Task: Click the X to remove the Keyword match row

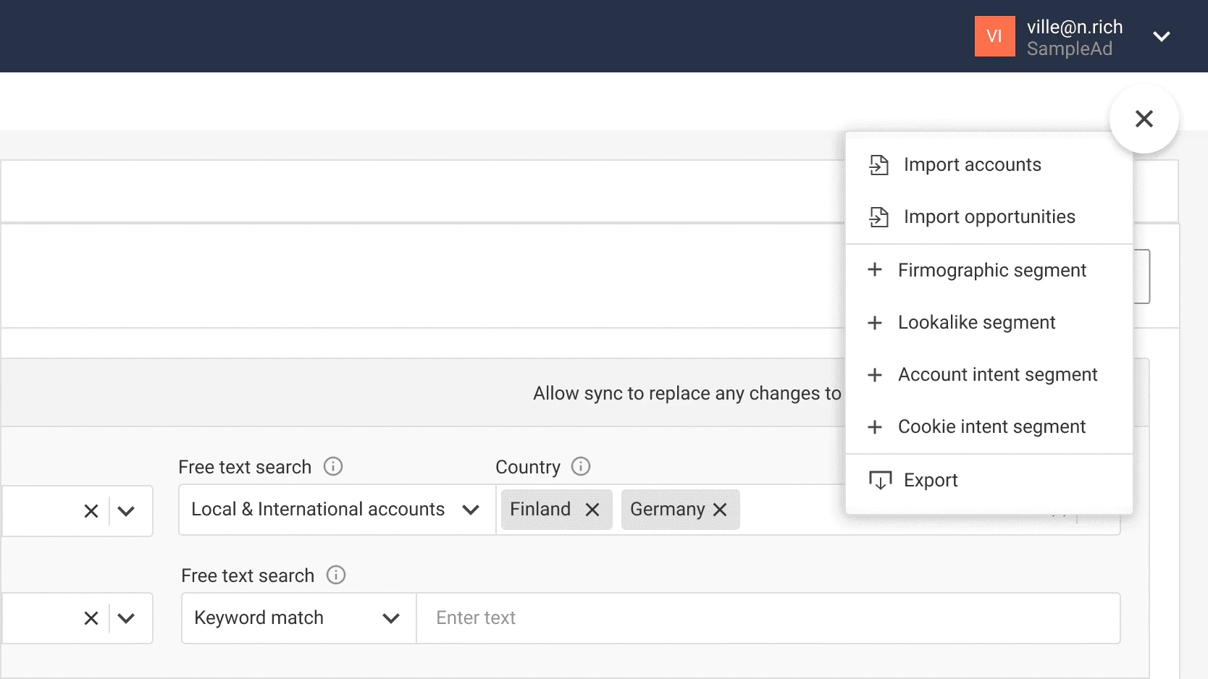Action: pos(90,617)
